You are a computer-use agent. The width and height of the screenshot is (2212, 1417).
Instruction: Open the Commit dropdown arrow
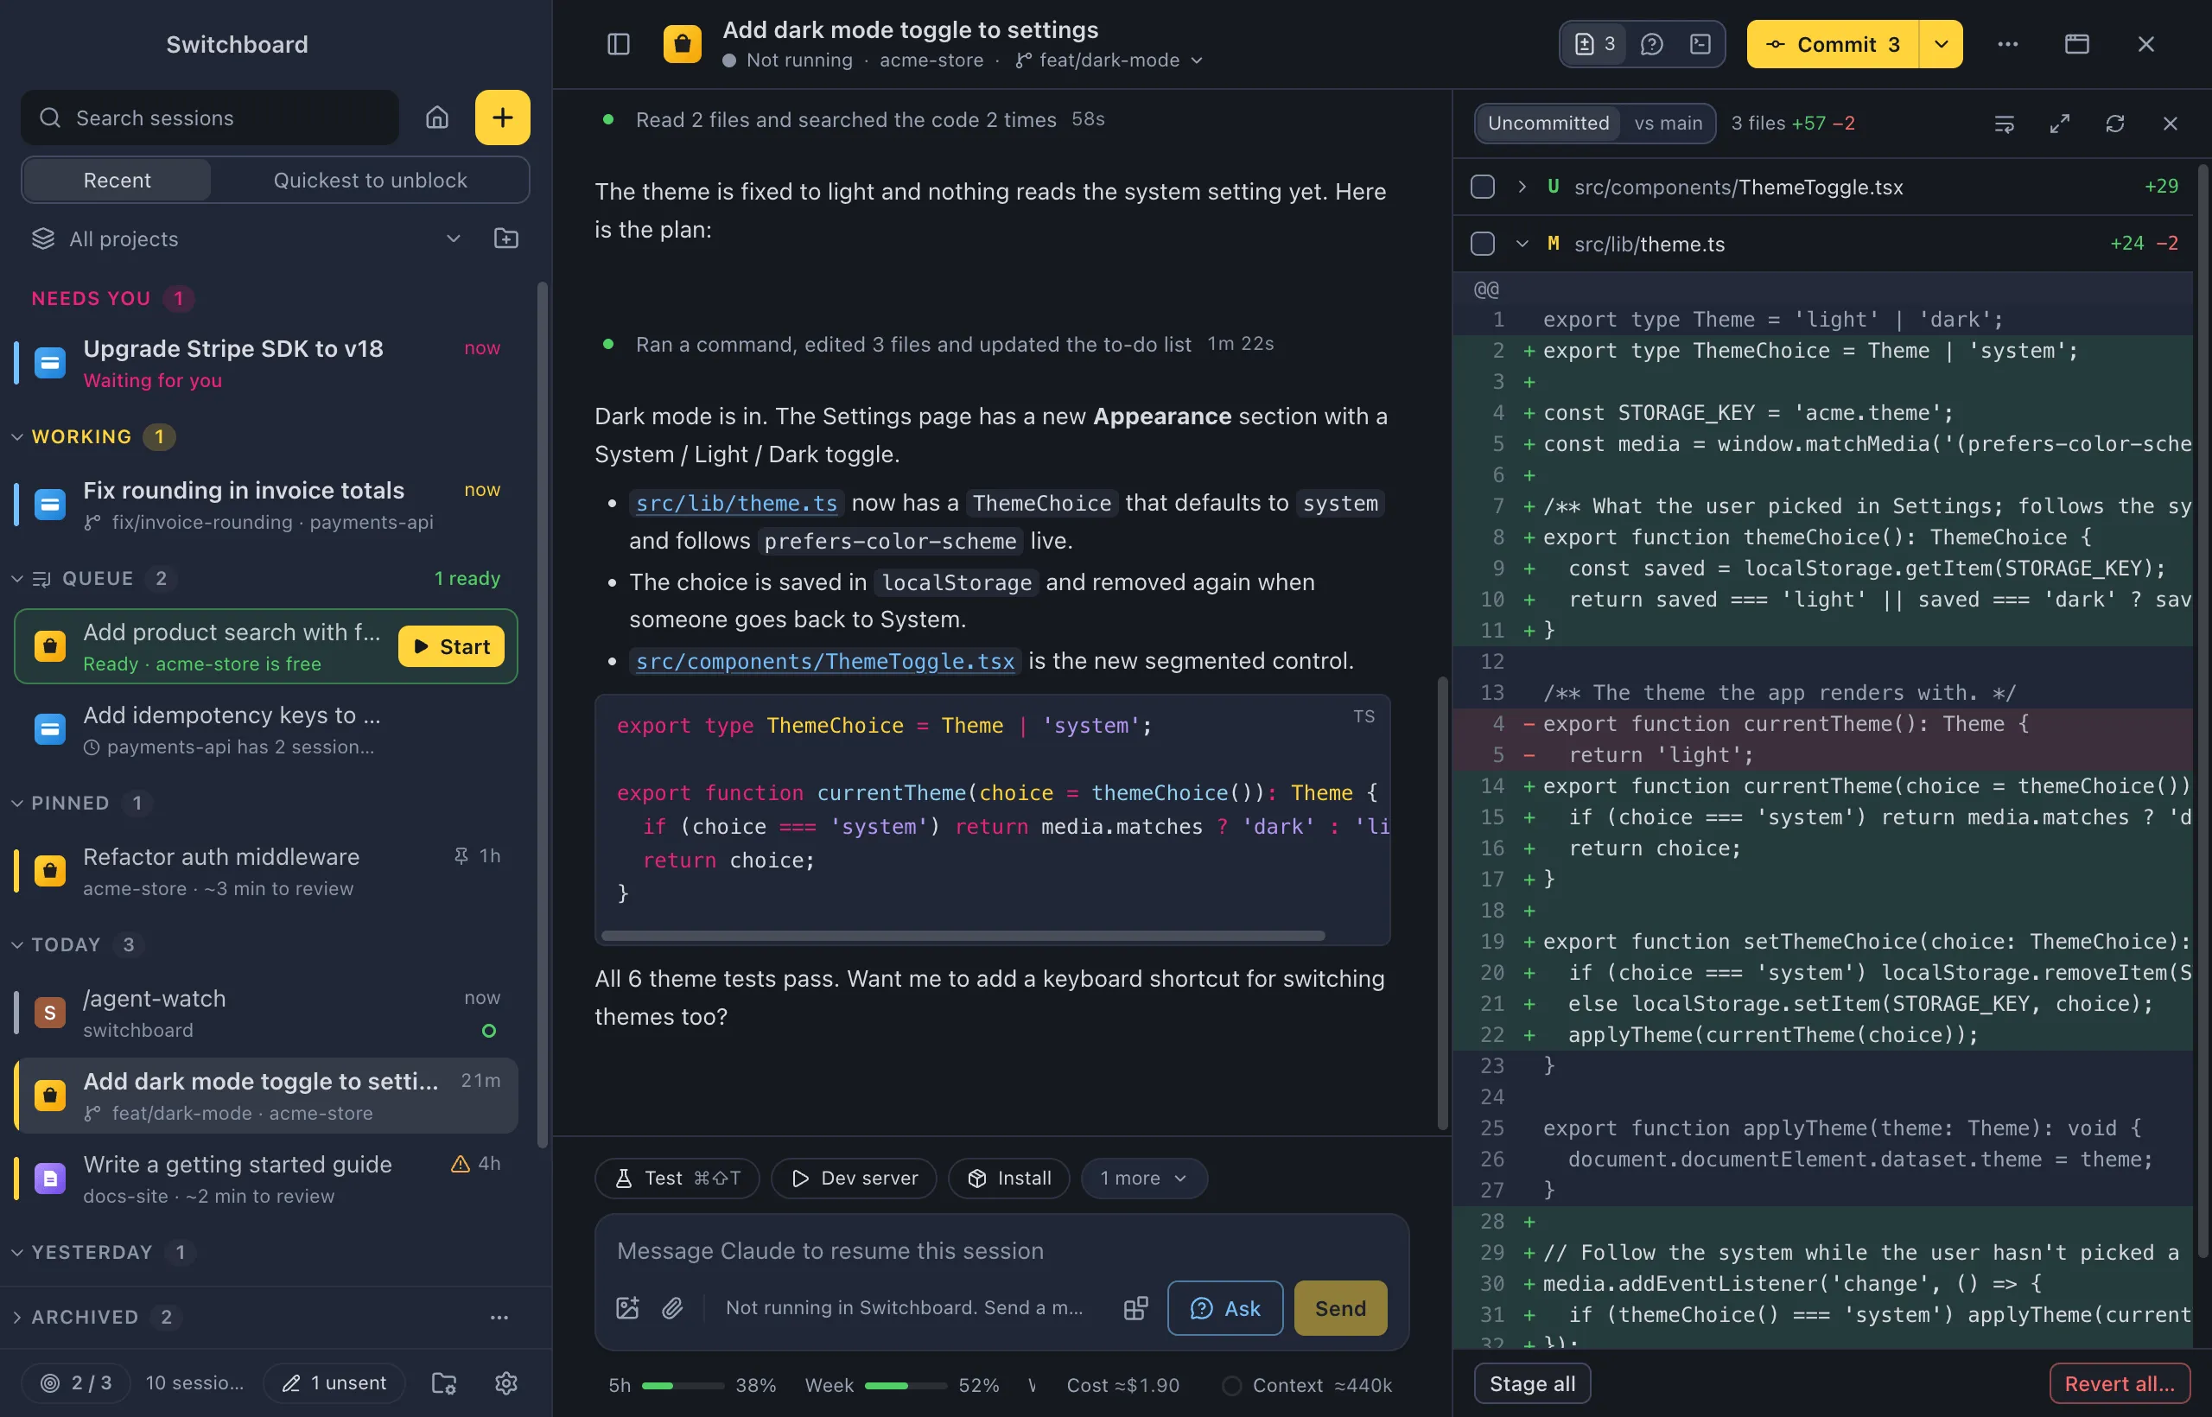click(x=1941, y=44)
